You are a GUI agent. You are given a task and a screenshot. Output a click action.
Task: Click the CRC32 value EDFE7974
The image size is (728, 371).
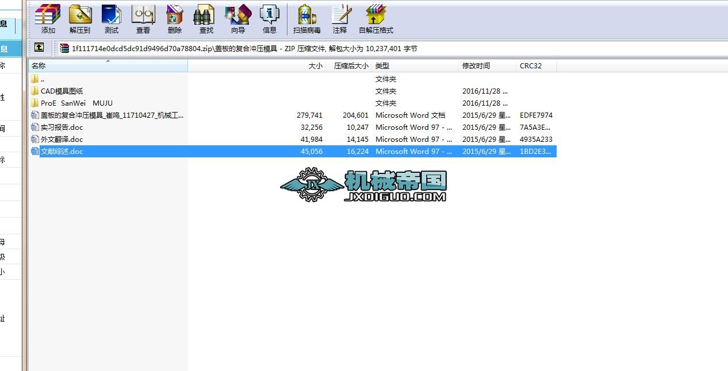pyautogui.click(x=536, y=115)
